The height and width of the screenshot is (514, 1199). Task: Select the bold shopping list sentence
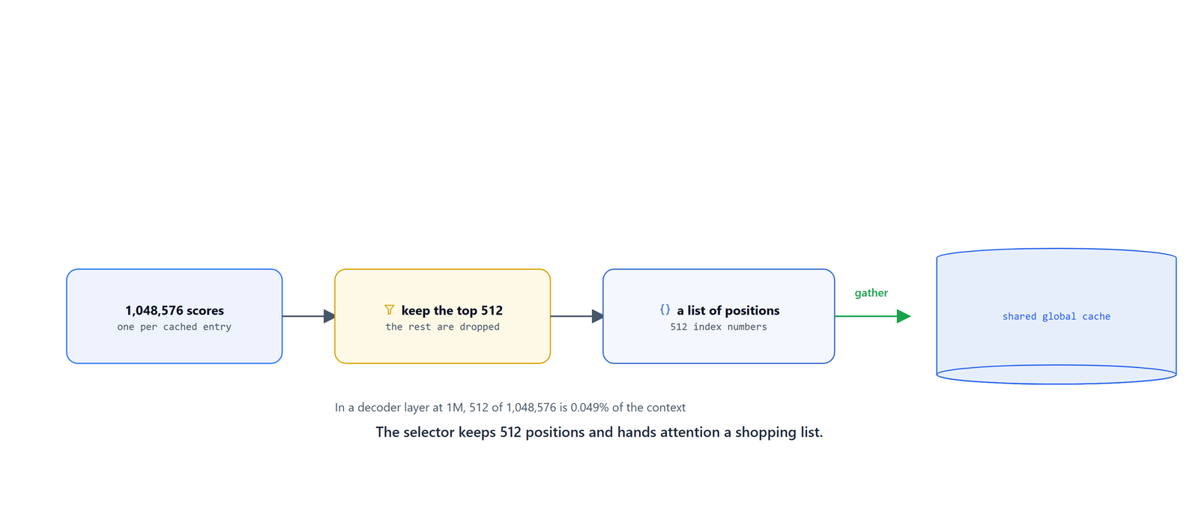599,432
